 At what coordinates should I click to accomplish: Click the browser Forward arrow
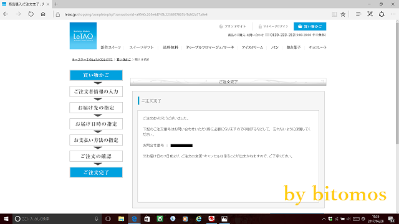coord(18,14)
